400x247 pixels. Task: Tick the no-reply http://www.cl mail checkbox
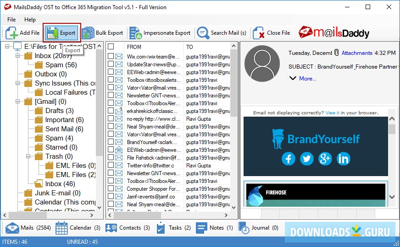[x=111, y=118]
